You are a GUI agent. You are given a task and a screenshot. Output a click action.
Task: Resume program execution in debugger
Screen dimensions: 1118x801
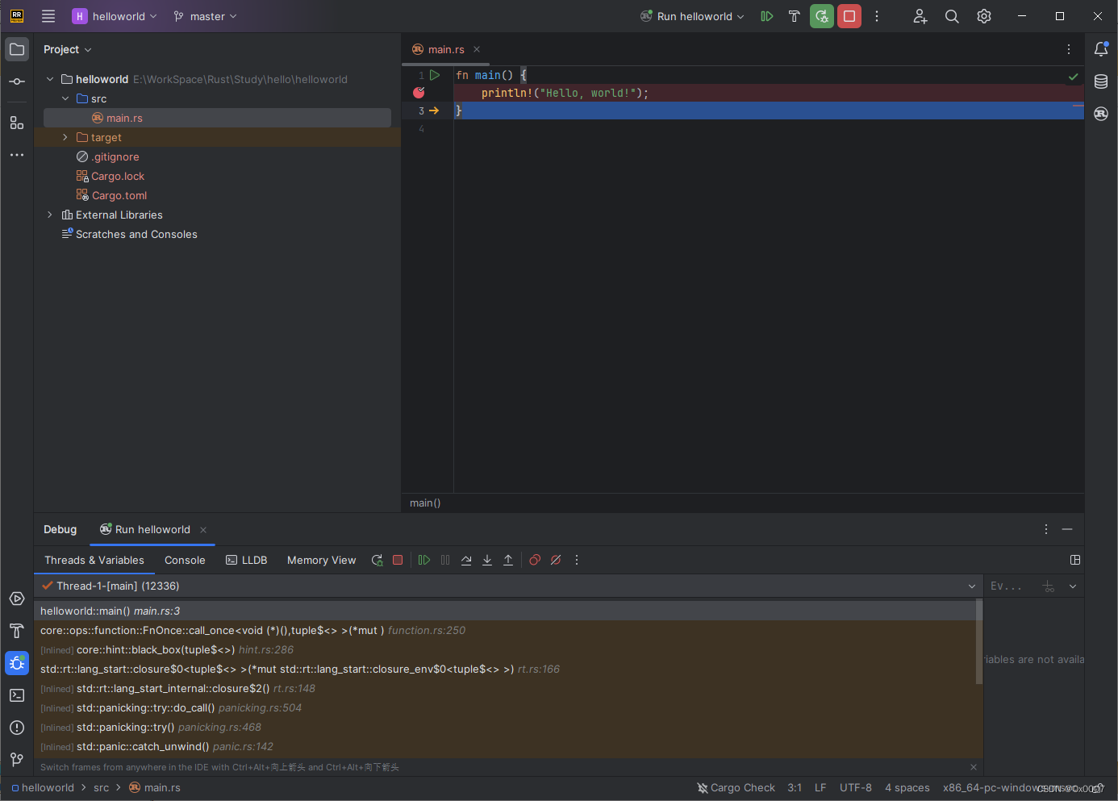pos(424,560)
